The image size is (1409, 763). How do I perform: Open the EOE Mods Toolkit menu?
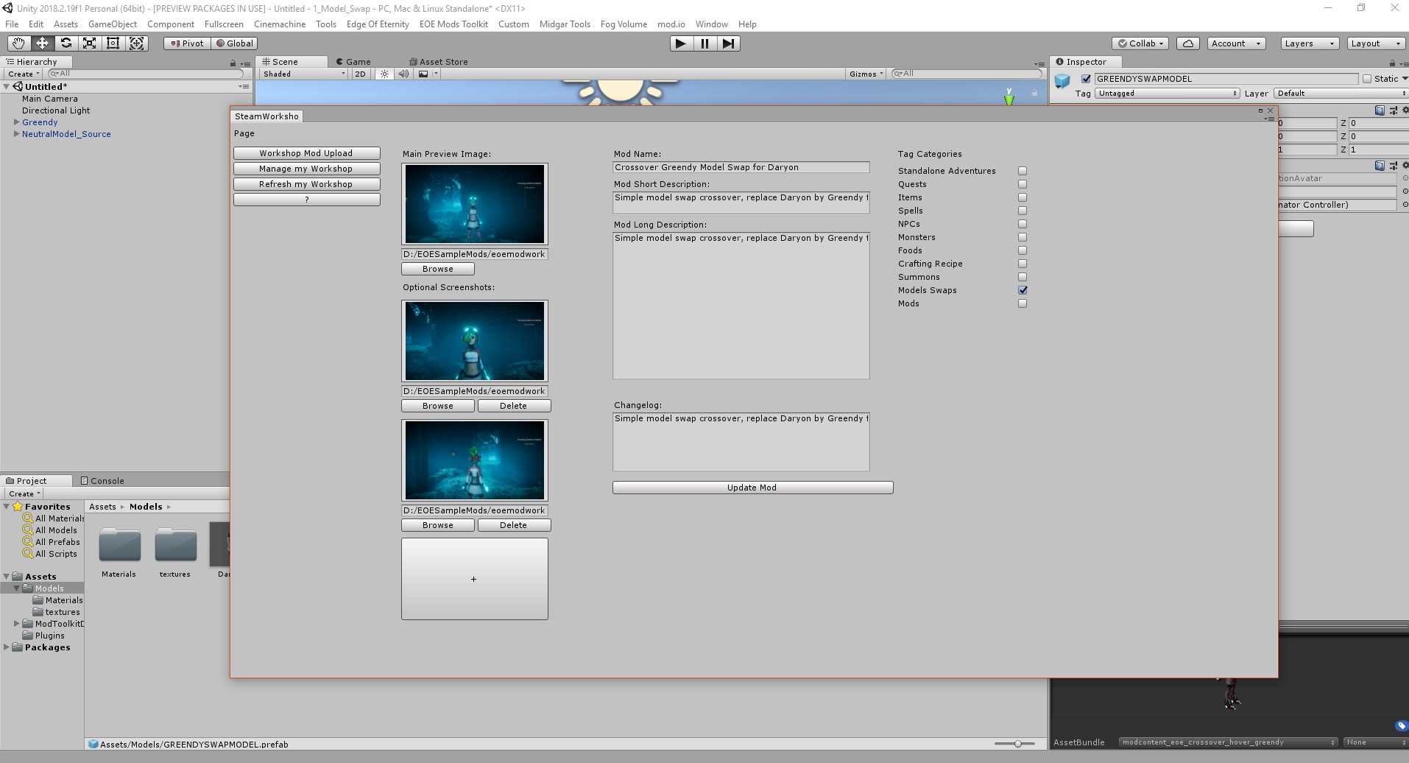[453, 24]
